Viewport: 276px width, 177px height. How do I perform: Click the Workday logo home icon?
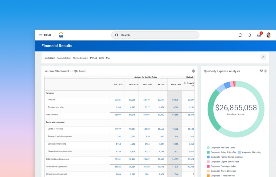(x=61, y=35)
